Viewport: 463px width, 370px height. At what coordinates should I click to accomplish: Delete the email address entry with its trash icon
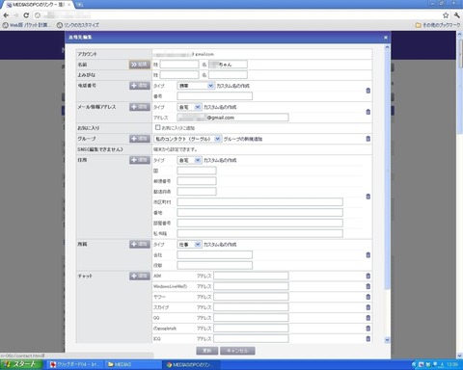368,112
